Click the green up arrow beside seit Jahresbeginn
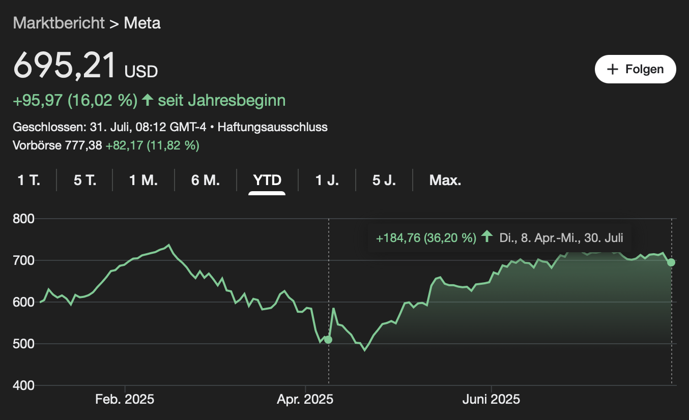 tap(148, 100)
